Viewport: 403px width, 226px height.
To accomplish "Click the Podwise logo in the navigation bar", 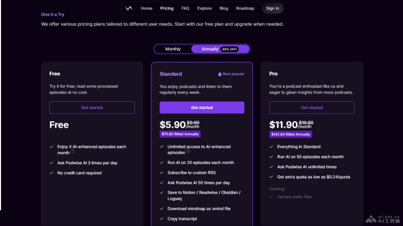I will click(x=129, y=8).
